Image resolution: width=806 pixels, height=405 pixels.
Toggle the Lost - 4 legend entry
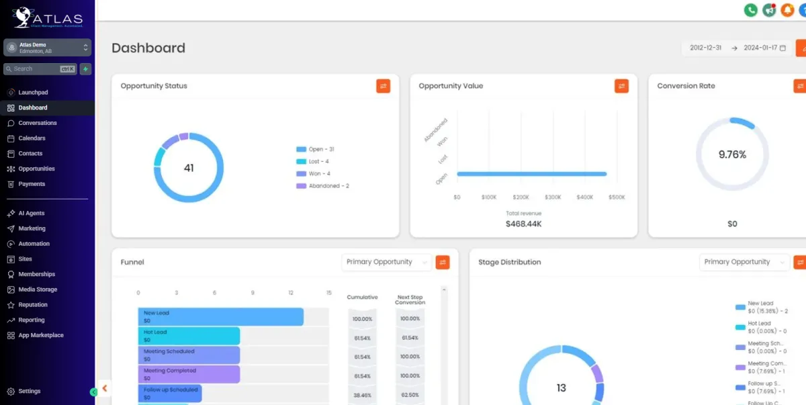point(312,161)
